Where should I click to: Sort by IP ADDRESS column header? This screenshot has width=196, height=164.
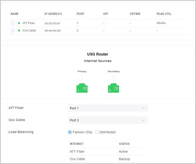(53, 14)
